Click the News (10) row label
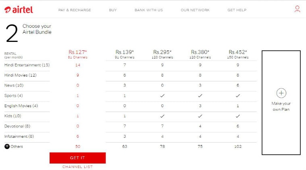 14,85
